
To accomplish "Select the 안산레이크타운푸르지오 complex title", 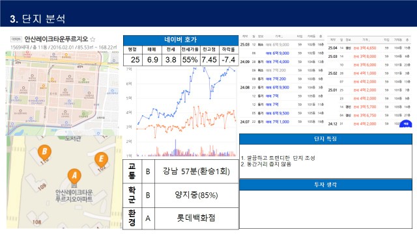I will click(56, 39).
